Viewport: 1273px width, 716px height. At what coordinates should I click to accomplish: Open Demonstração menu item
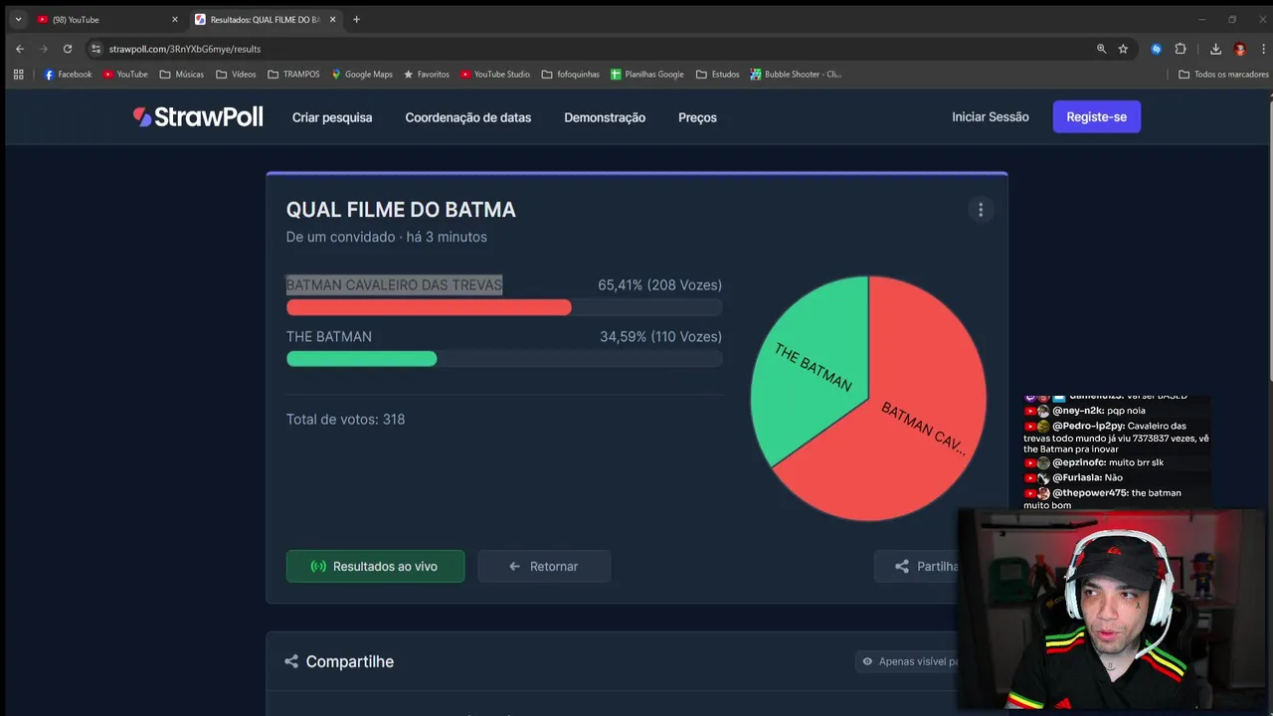[605, 117]
